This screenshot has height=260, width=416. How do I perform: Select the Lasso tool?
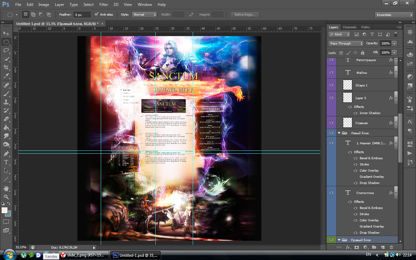point(6,50)
